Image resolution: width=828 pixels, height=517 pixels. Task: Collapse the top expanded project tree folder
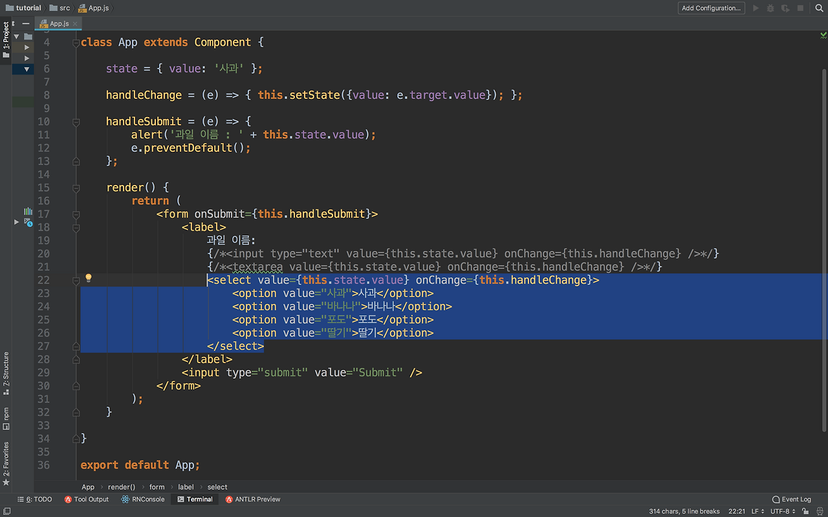click(16, 36)
